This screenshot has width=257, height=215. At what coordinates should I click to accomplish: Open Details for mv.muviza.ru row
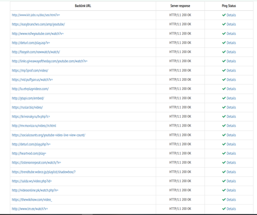coord(231,126)
